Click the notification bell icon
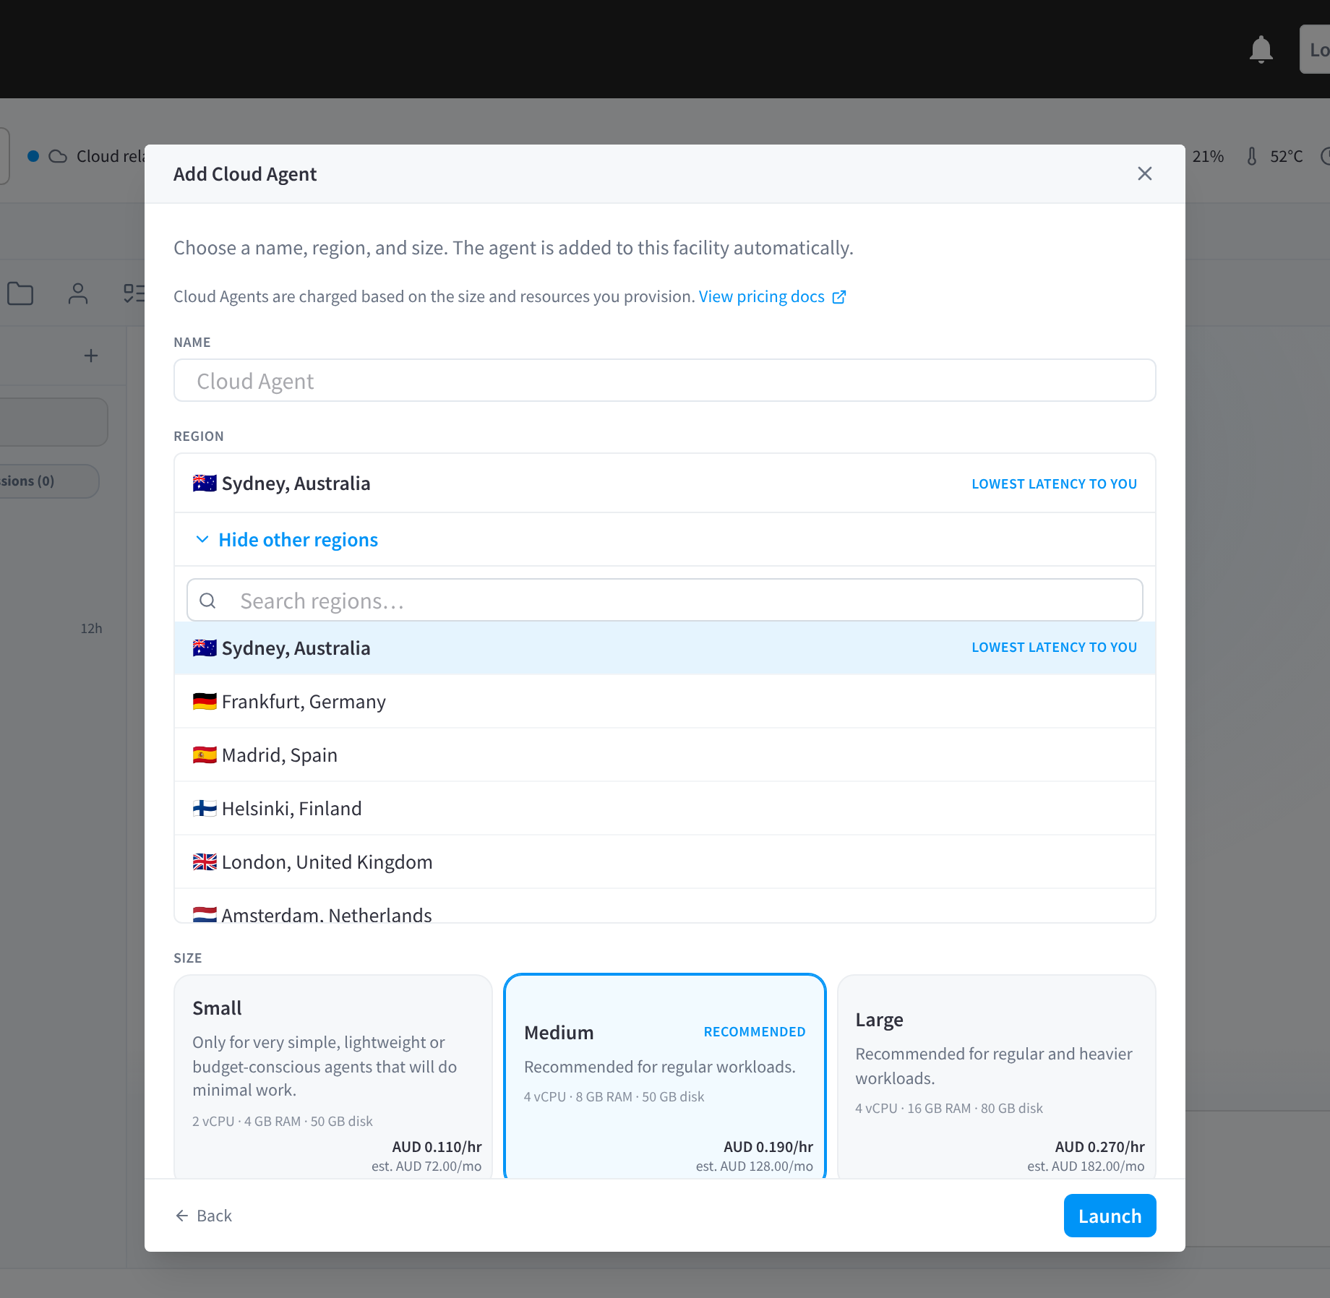 [1261, 49]
